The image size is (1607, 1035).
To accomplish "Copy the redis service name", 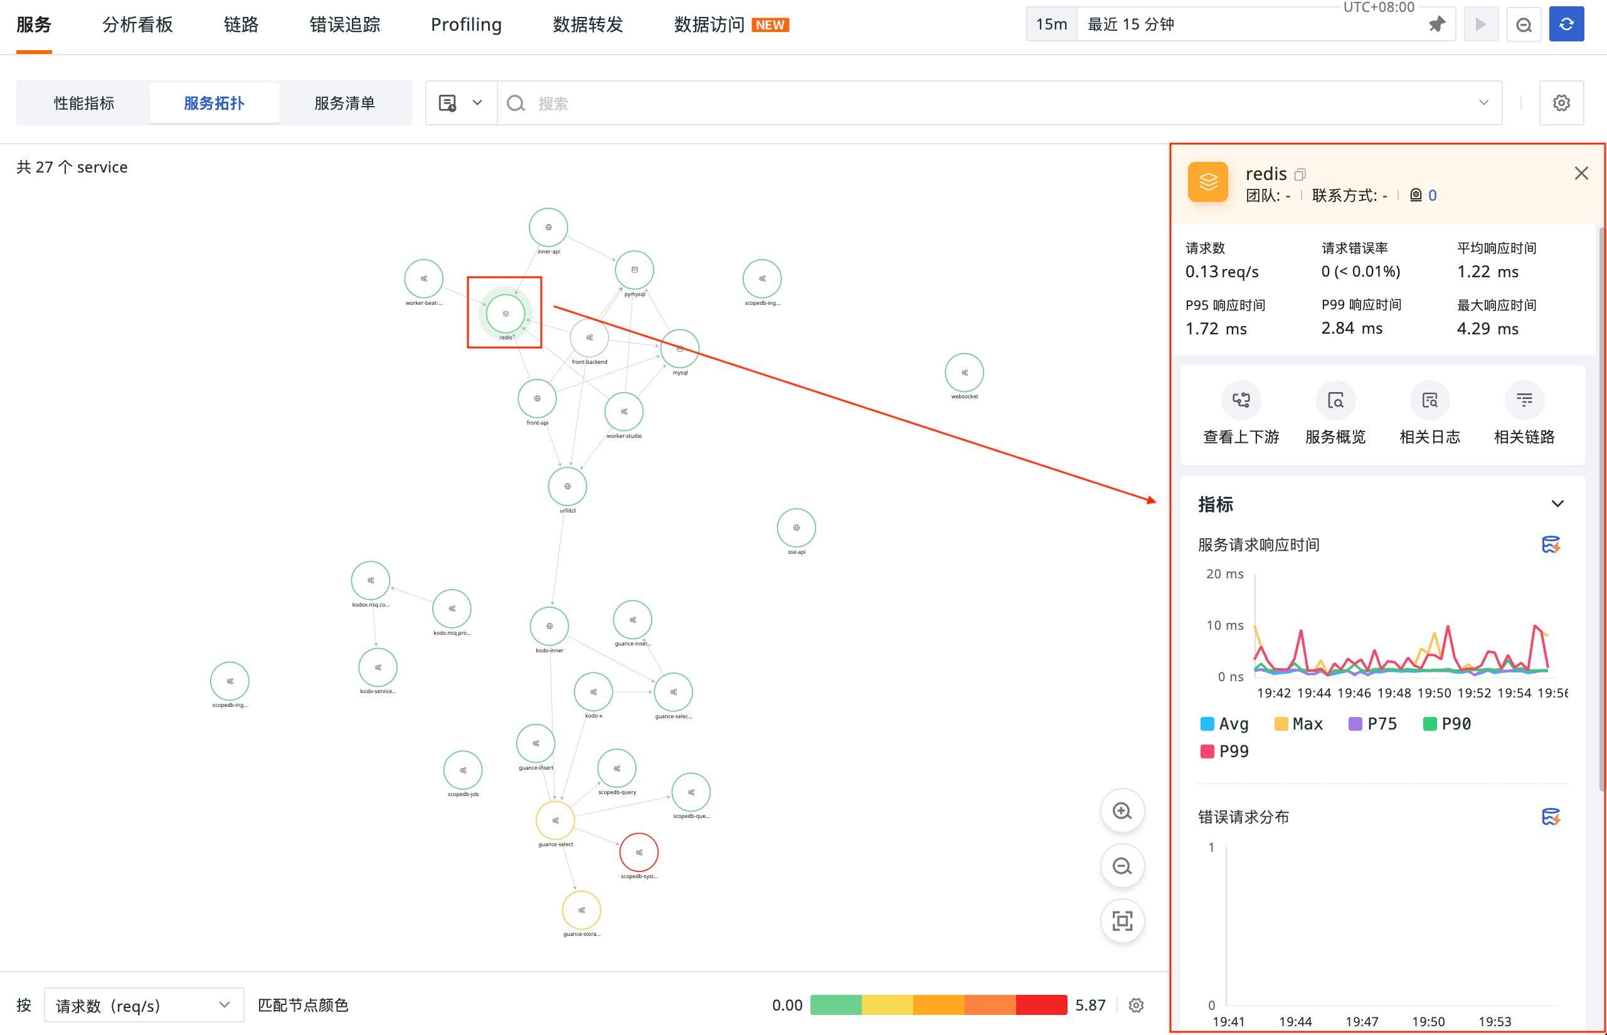I will pyautogui.click(x=1300, y=175).
